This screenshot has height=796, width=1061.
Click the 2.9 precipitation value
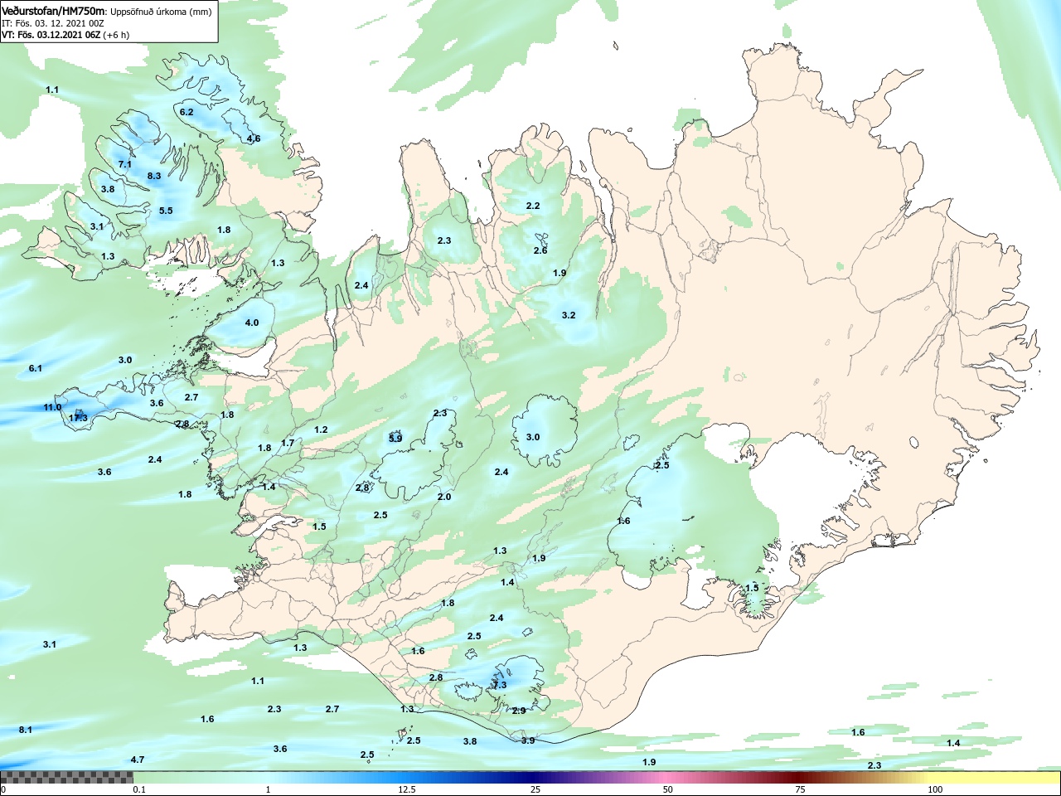(519, 711)
